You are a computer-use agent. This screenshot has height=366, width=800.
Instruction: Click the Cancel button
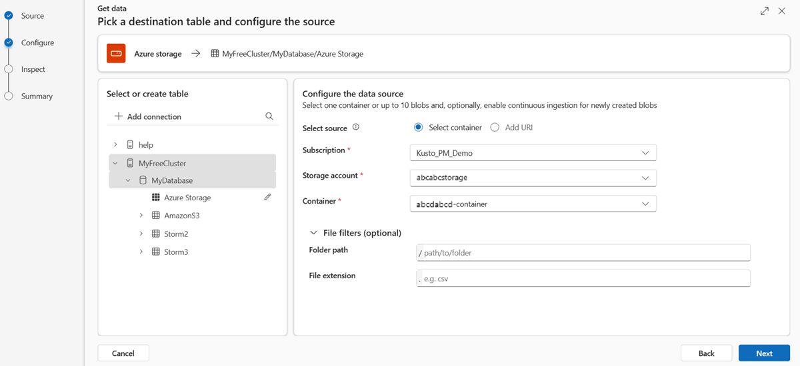pyautogui.click(x=123, y=353)
